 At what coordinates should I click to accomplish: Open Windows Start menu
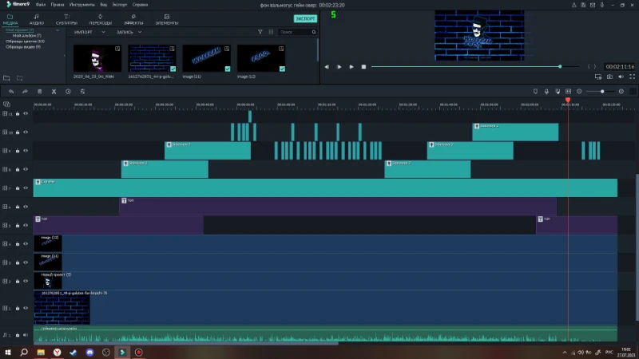point(8,352)
